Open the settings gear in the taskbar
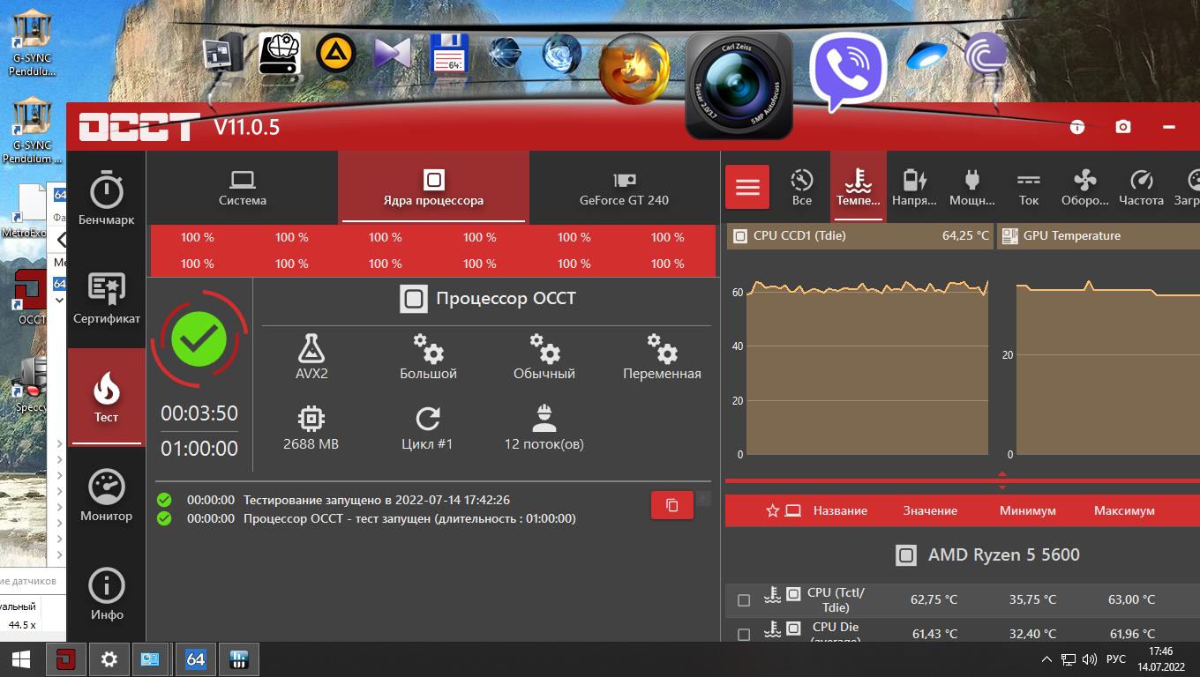 tap(109, 659)
